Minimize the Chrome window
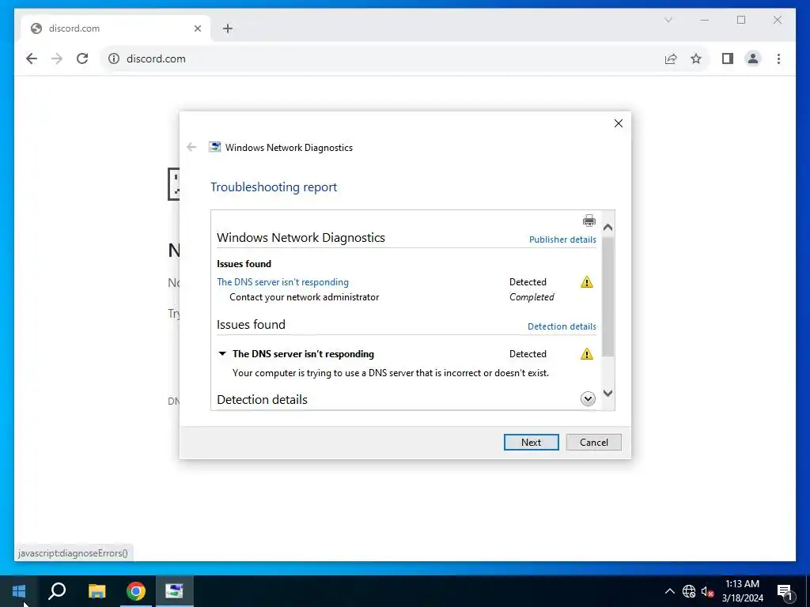 [x=704, y=20]
